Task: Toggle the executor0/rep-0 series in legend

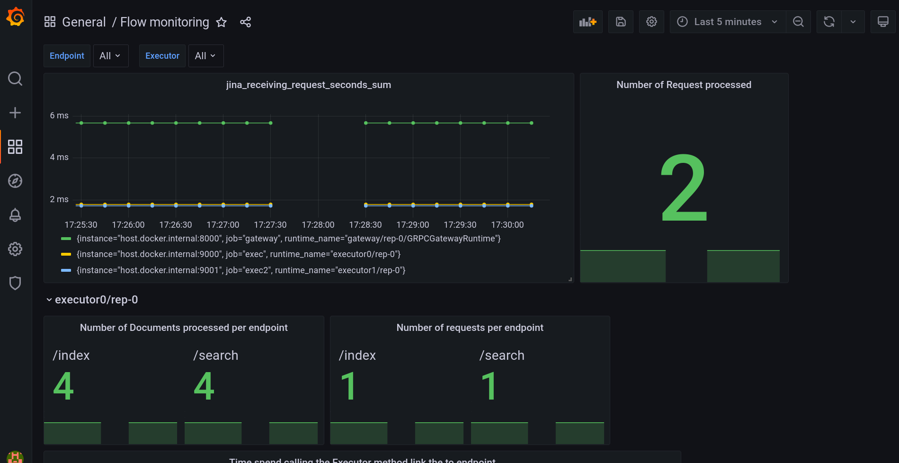Action: 239,254
